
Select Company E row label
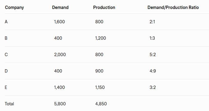click(6, 87)
